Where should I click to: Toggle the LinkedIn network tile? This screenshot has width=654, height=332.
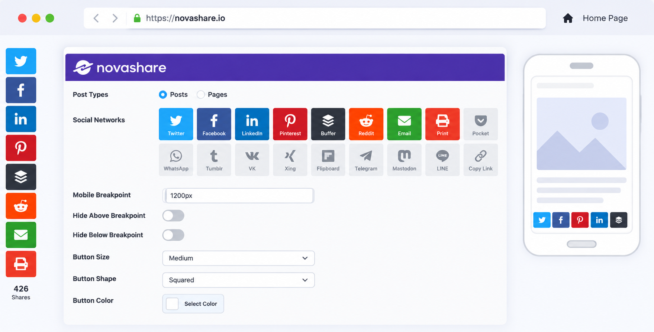click(252, 124)
